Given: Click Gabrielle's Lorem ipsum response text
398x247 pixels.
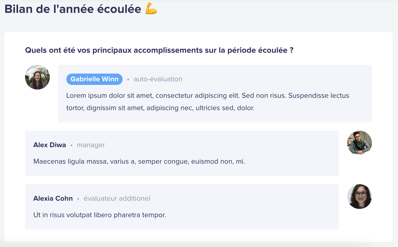Looking at the screenshot, I should (208, 102).
